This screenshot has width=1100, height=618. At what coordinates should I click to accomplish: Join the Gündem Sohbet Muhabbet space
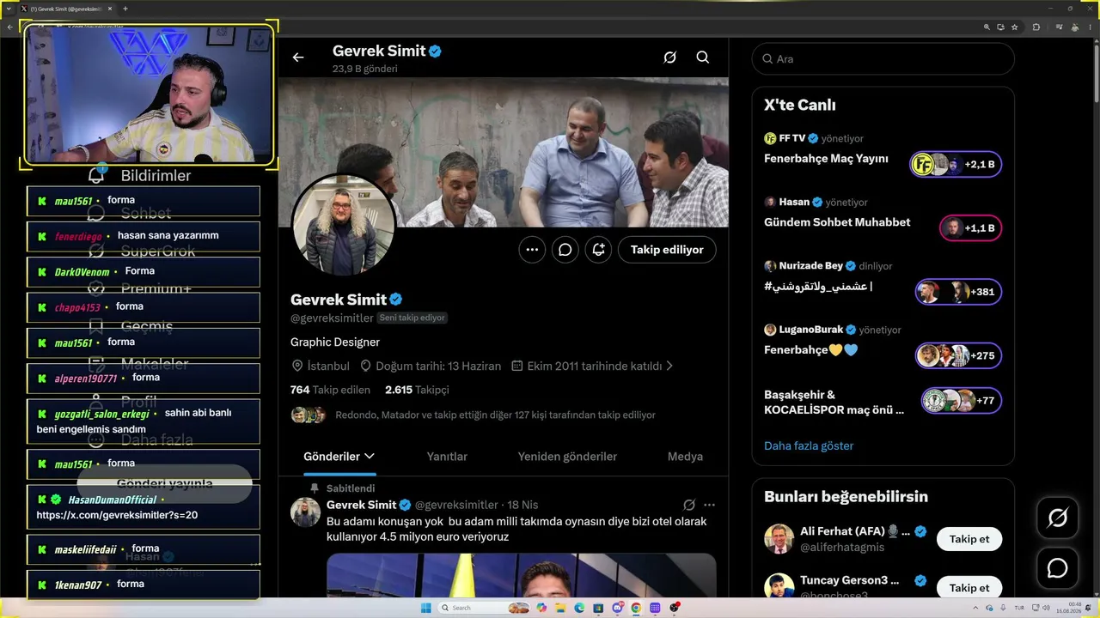coord(970,227)
